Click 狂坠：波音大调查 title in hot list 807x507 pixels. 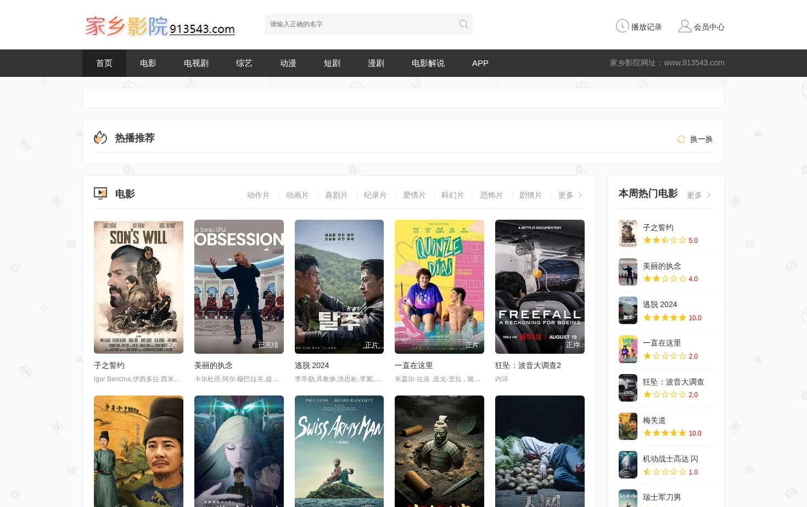pyautogui.click(x=674, y=382)
